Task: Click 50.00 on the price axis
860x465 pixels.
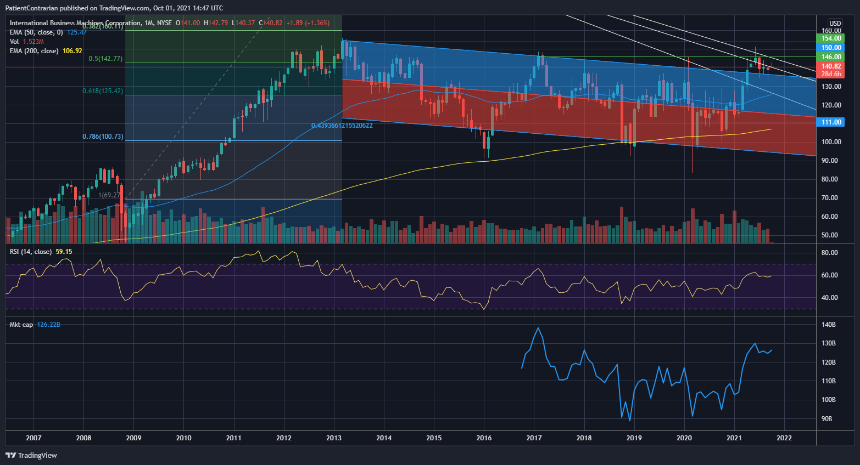Action: pyautogui.click(x=830, y=235)
